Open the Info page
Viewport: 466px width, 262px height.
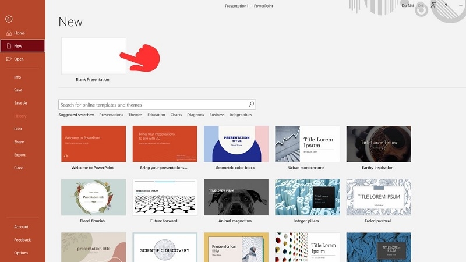point(17,77)
